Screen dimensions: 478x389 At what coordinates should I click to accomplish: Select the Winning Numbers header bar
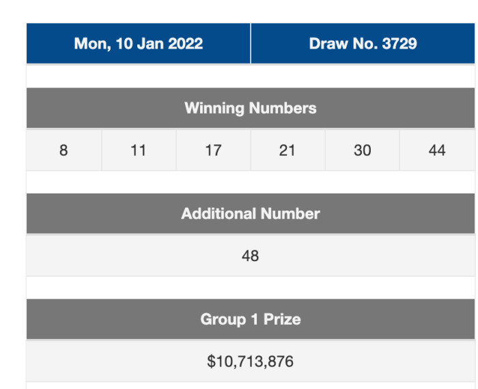click(x=251, y=108)
